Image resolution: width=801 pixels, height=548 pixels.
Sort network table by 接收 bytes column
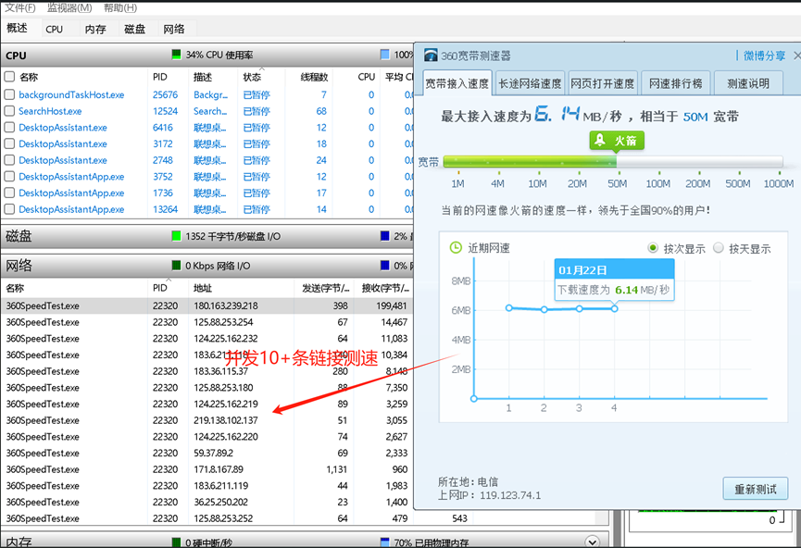(x=385, y=288)
